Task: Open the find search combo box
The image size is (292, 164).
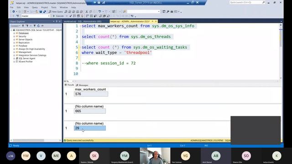Action: [143, 11]
